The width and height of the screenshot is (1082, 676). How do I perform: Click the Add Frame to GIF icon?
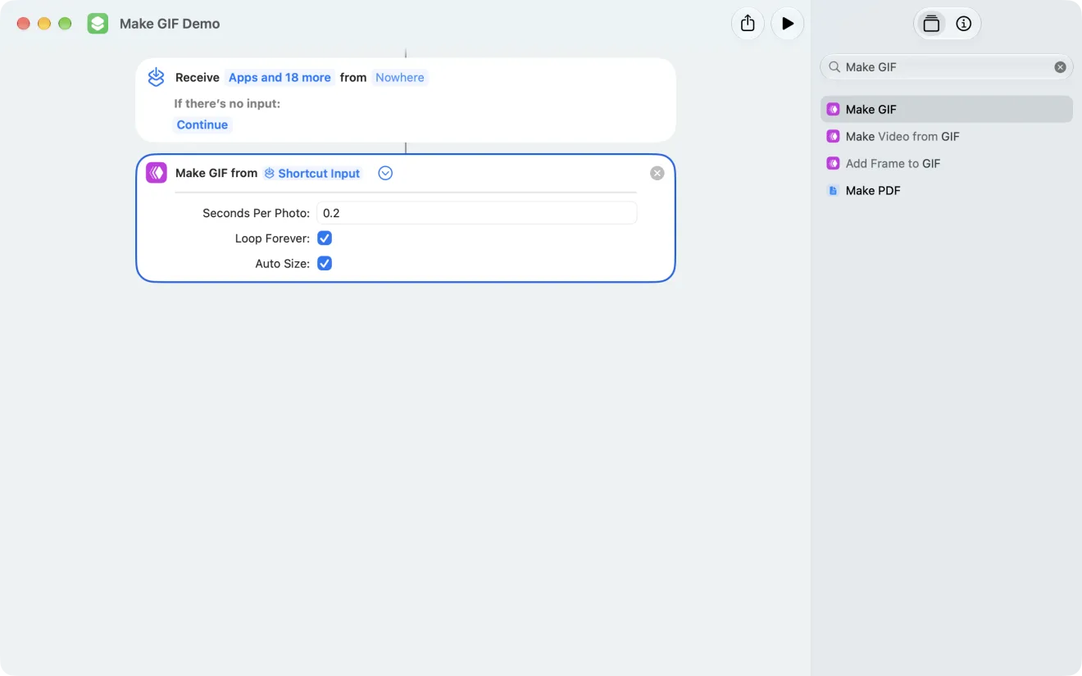[x=833, y=163]
